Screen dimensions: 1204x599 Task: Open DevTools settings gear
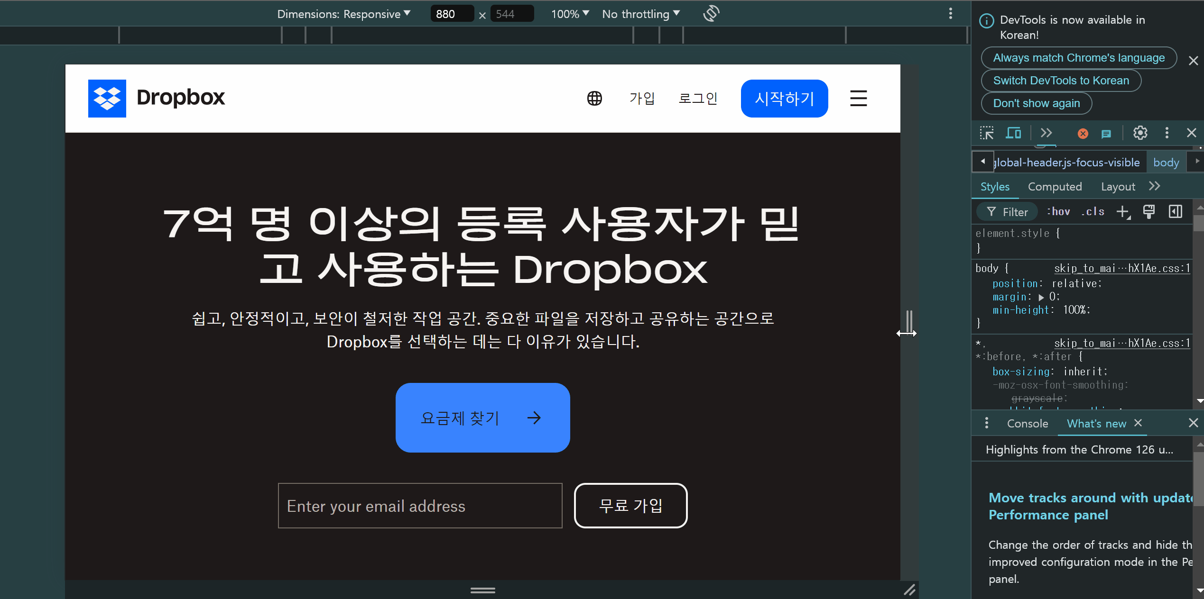[1140, 133]
